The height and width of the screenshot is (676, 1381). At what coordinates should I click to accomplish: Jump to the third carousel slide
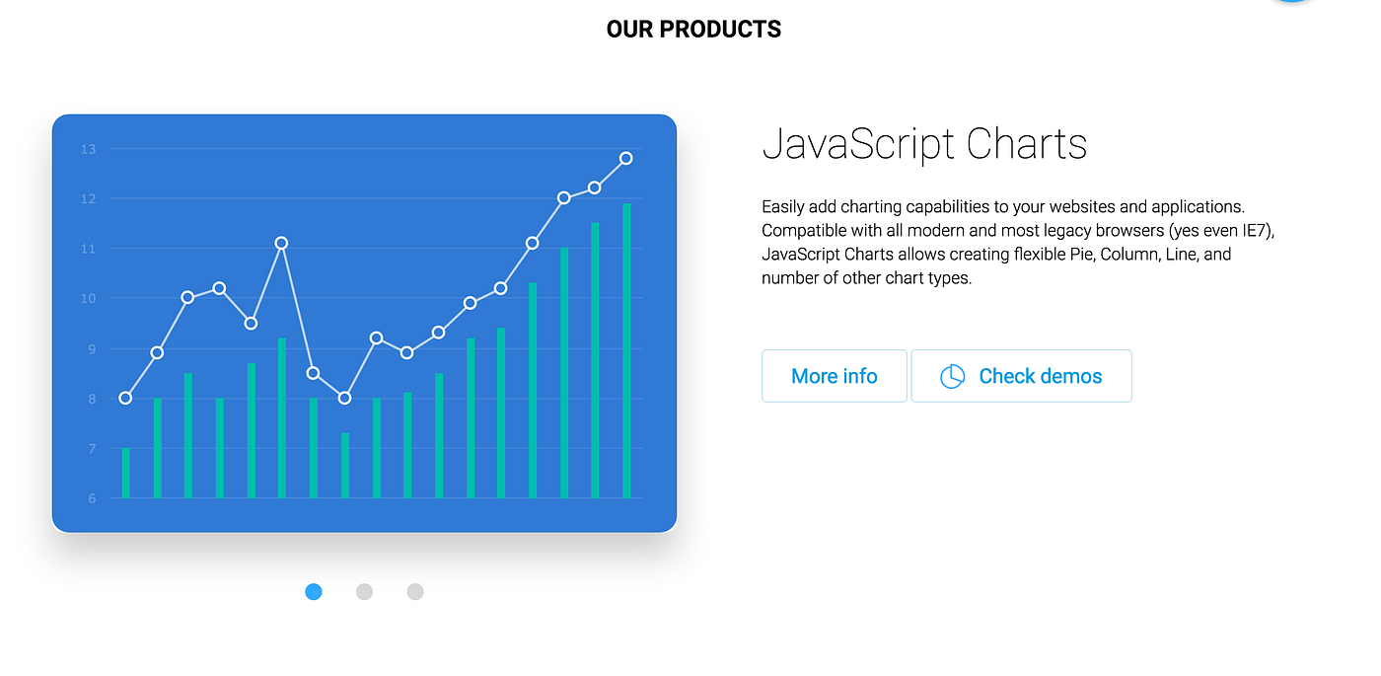click(x=414, y=591)
